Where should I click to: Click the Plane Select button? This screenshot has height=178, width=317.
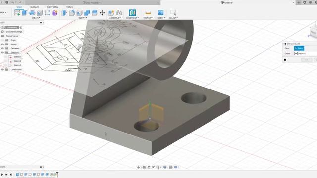coord(299,48)
